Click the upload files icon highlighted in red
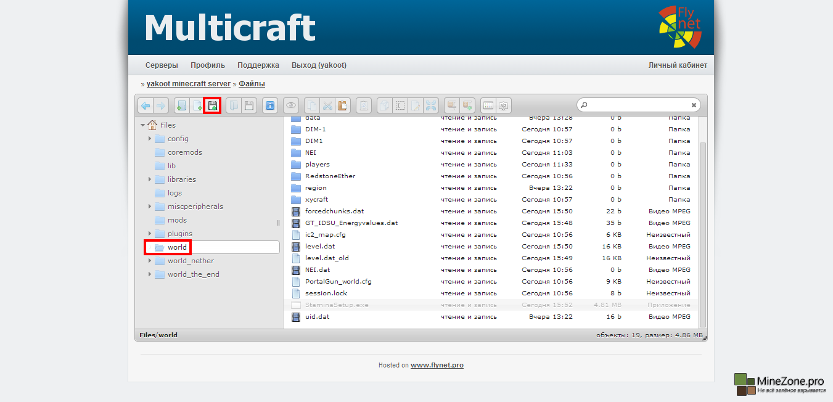The image size is (833, 402). 212,106
